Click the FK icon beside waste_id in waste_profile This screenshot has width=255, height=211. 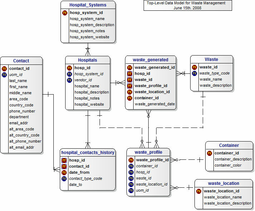click(131, 178)
